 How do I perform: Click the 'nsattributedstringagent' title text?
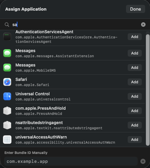39,123
